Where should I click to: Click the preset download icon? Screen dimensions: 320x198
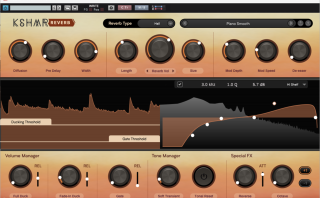point(308,23)
